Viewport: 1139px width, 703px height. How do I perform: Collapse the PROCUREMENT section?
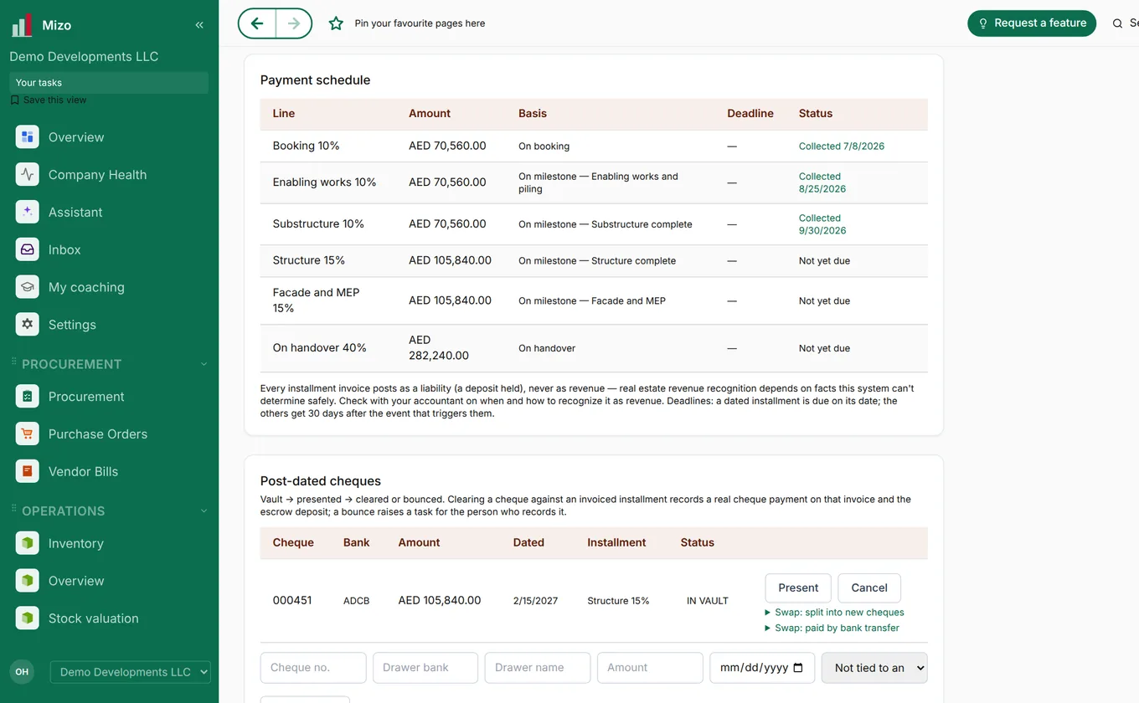(204, 364)
